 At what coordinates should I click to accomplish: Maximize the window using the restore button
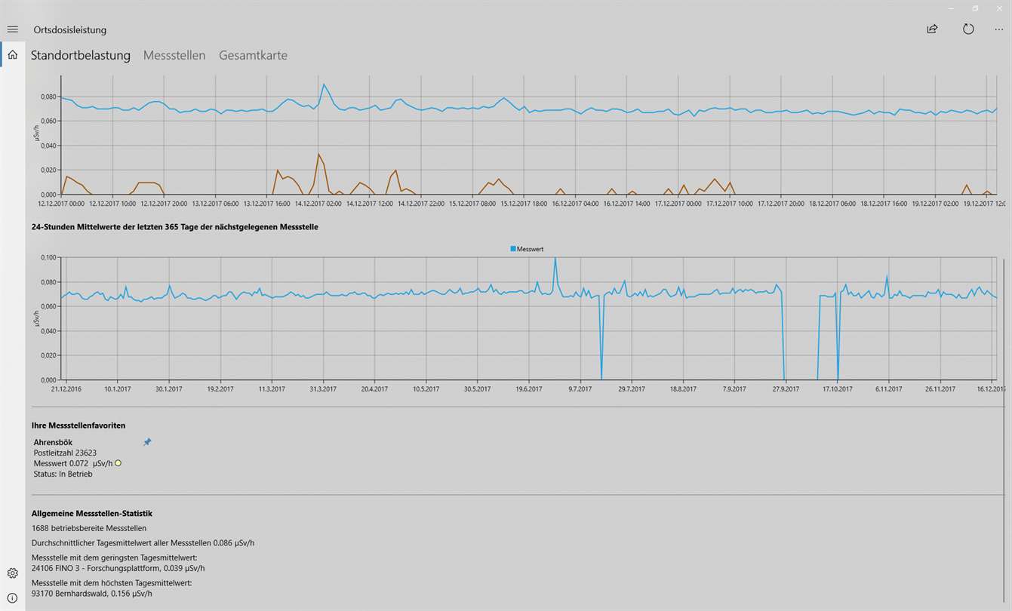click(x=975, y=8)
